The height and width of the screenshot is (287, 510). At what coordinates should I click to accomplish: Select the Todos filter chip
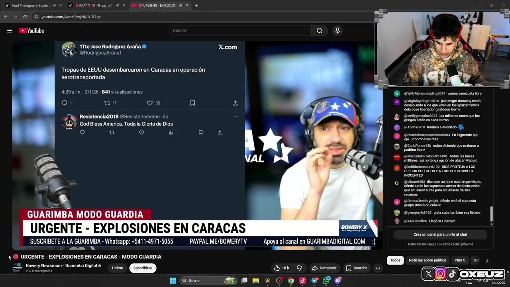(x=395, y=260)
